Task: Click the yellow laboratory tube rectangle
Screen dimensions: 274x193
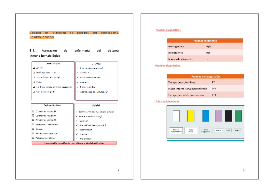Action: click(x=191, y=116)
